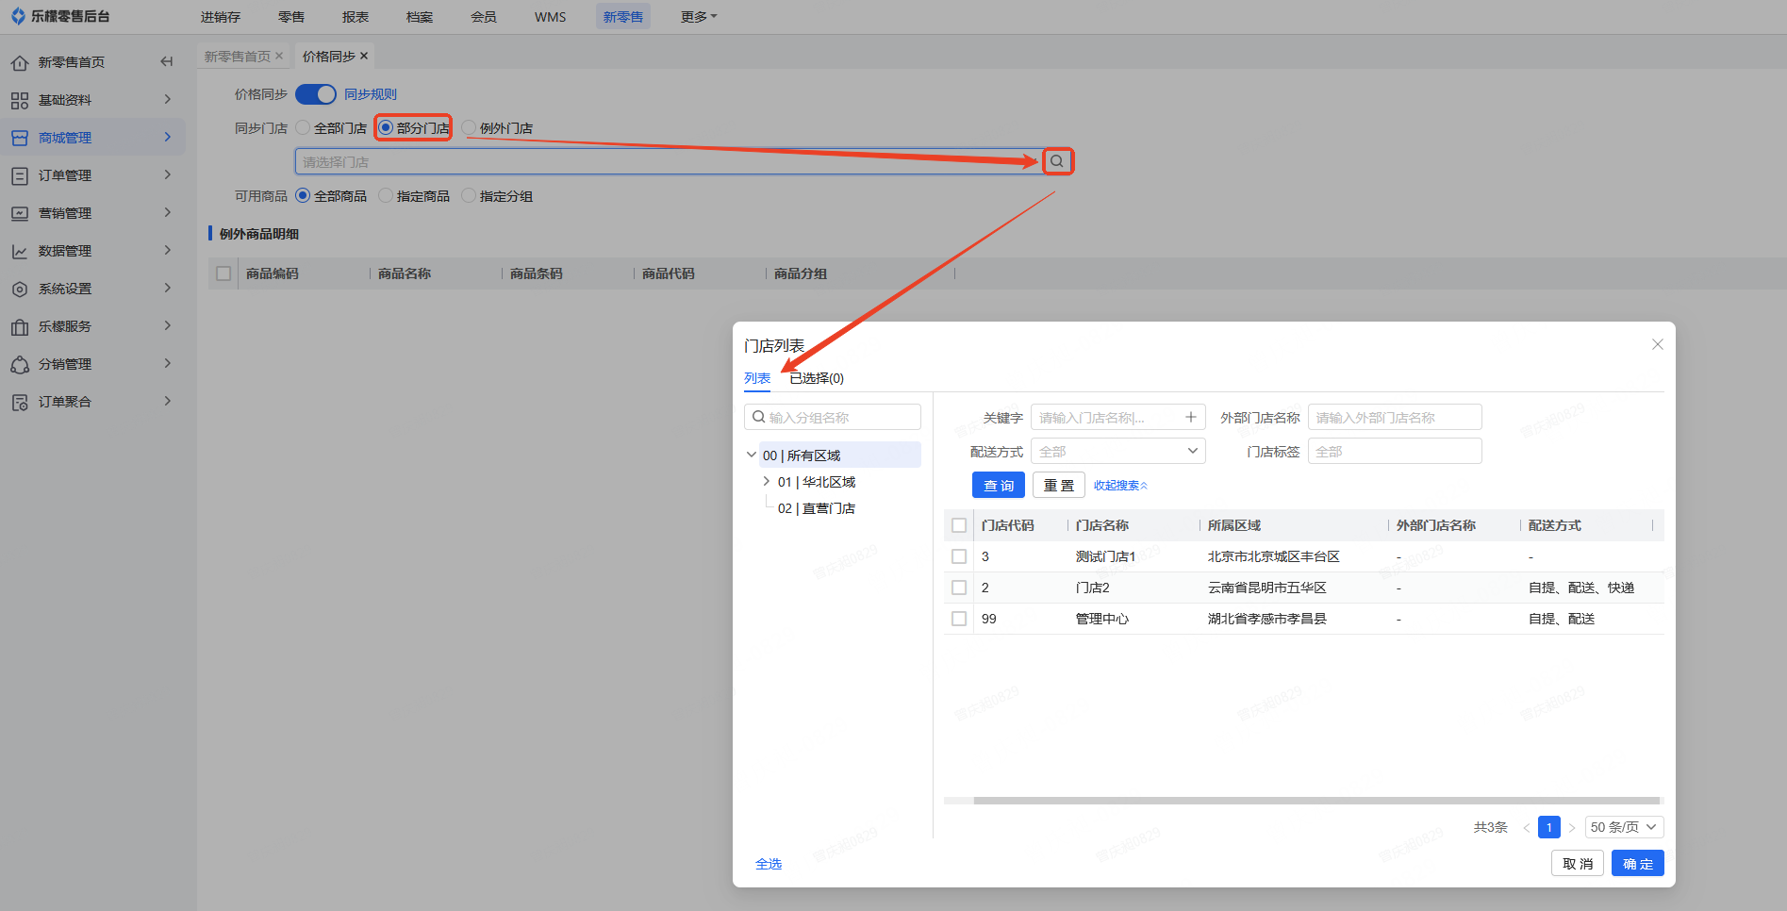
Task: Click 营销管理 sidebar icon
Action: [20, 213]
